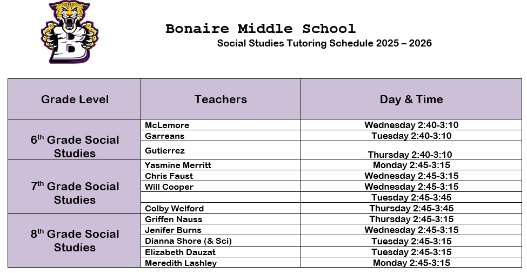Click Griffen Nauss in the table

coord(174,219)
